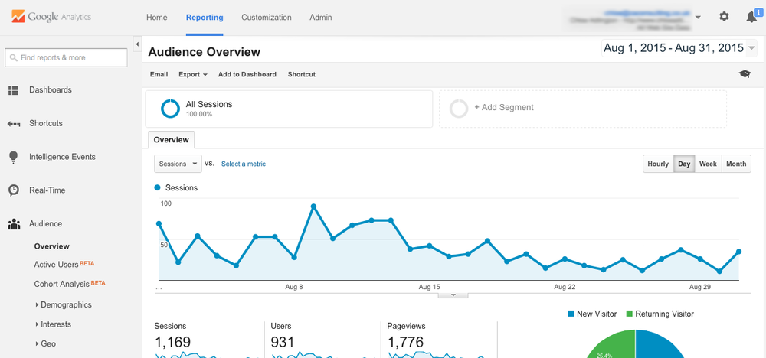Click the peak data point near 100
The height and width of the screenshot is (358, 766).
(x=313, y=207)
